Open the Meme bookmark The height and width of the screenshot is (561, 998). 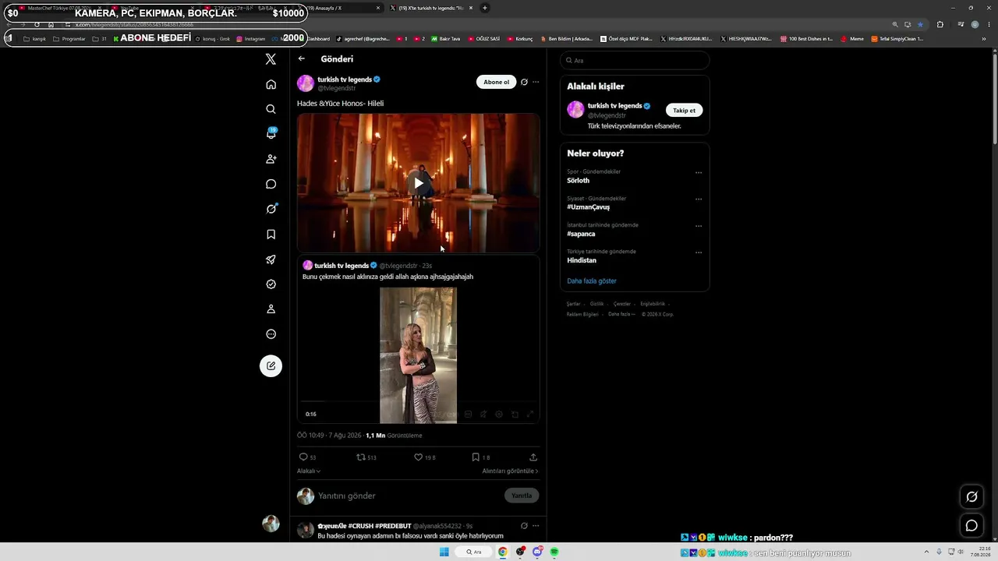(852, 39)
